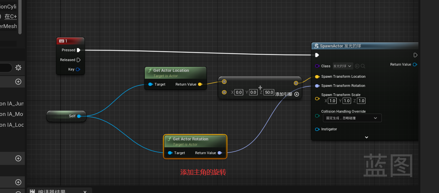Image resolution: width=439 pixels, height=193 pixels.
Task: Click the browse-to-asset magnifier icon next to Class
Action: pyautogui.click(x=363, y=66)
